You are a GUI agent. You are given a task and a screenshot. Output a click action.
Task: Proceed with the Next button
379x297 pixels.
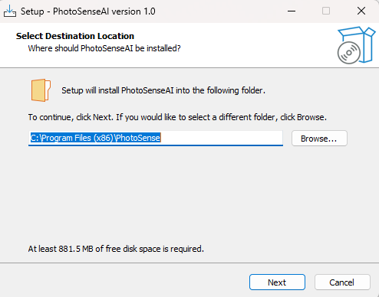click(x=277, y=282)
